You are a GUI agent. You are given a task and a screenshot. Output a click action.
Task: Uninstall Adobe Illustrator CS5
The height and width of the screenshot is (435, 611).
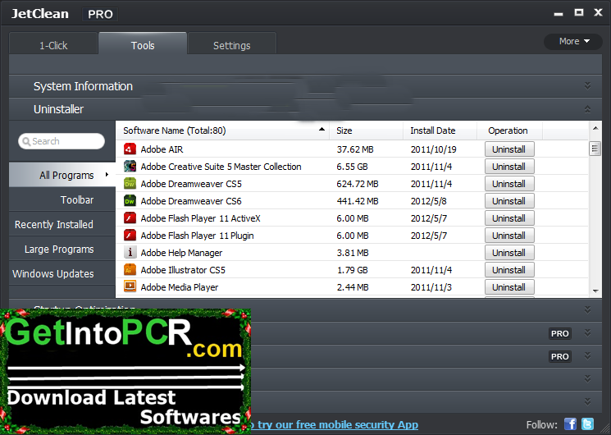pos(509,269)
